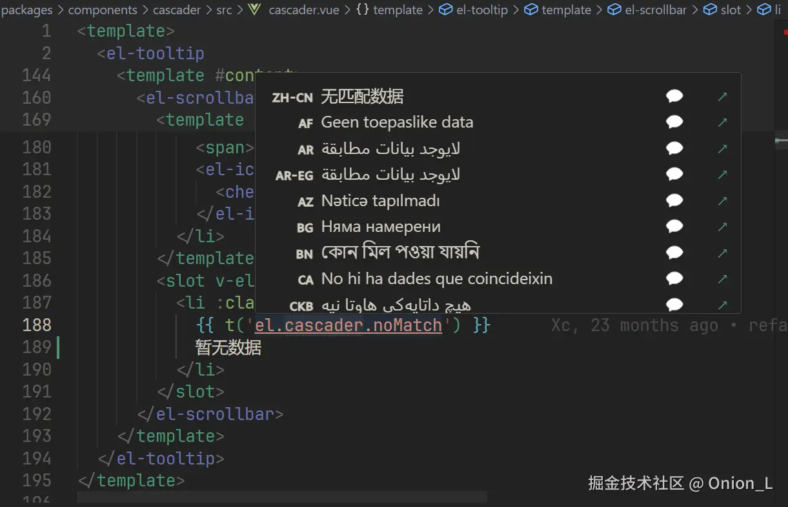The height and width of the screenshot is (507, 788).
Task: Open the el-tooltip breadcrumb dropdown
Action: (480, 10)
